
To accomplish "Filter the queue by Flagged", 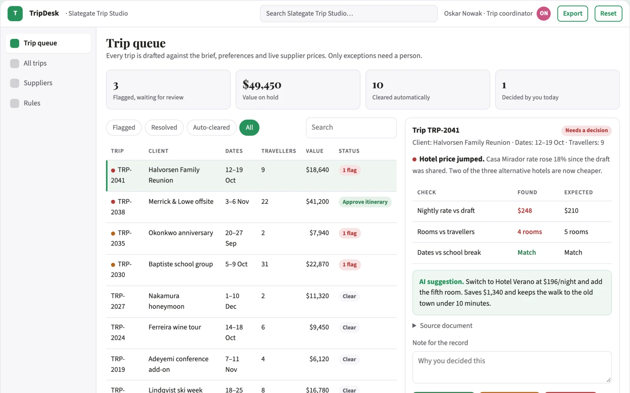I will coord(124,127).
